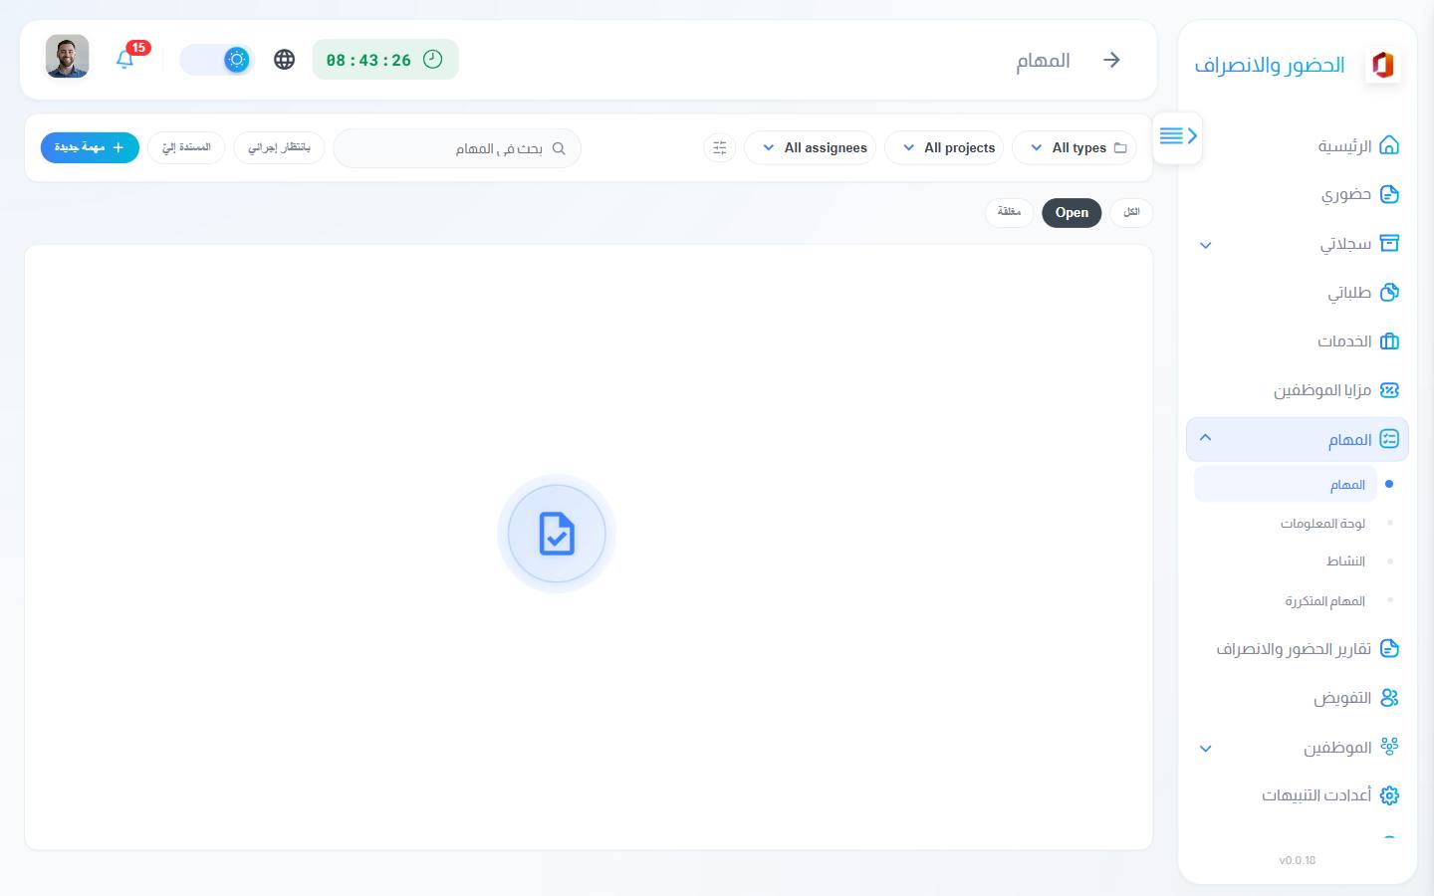
Task: Click the التفويض people icon
Action: click(1389, 698)
